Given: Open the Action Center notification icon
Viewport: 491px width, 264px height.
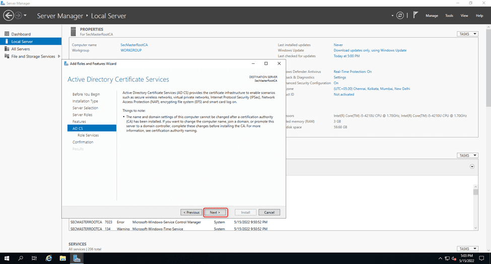Looking at the screenshot, I should tap(481, 258).
